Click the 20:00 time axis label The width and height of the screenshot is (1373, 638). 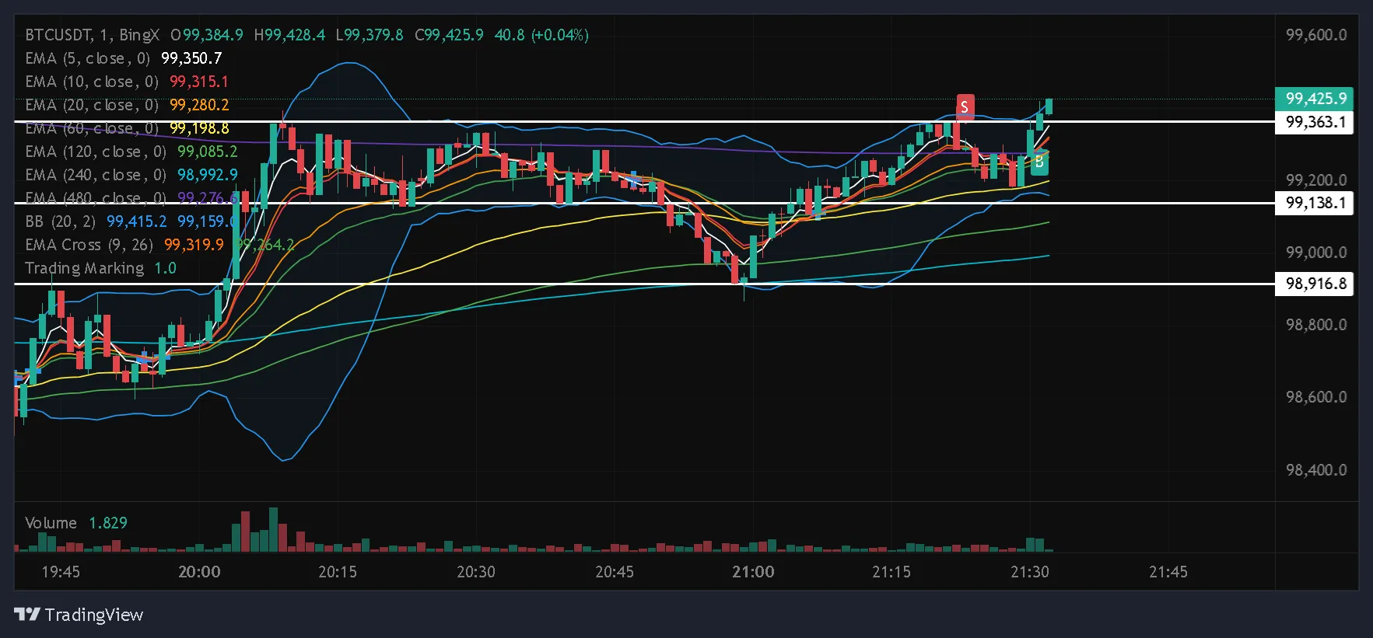(199, 572)
